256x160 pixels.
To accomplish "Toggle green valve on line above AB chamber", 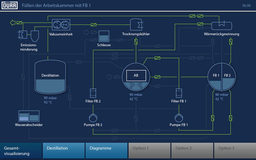I will tap(157, 58).
